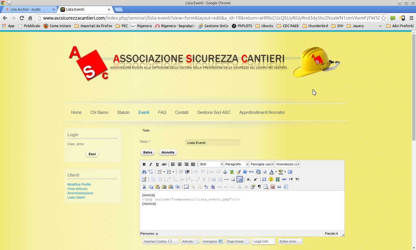416x250 pixels.
Task: Open Contatti menu item
Action: [182, 113]
